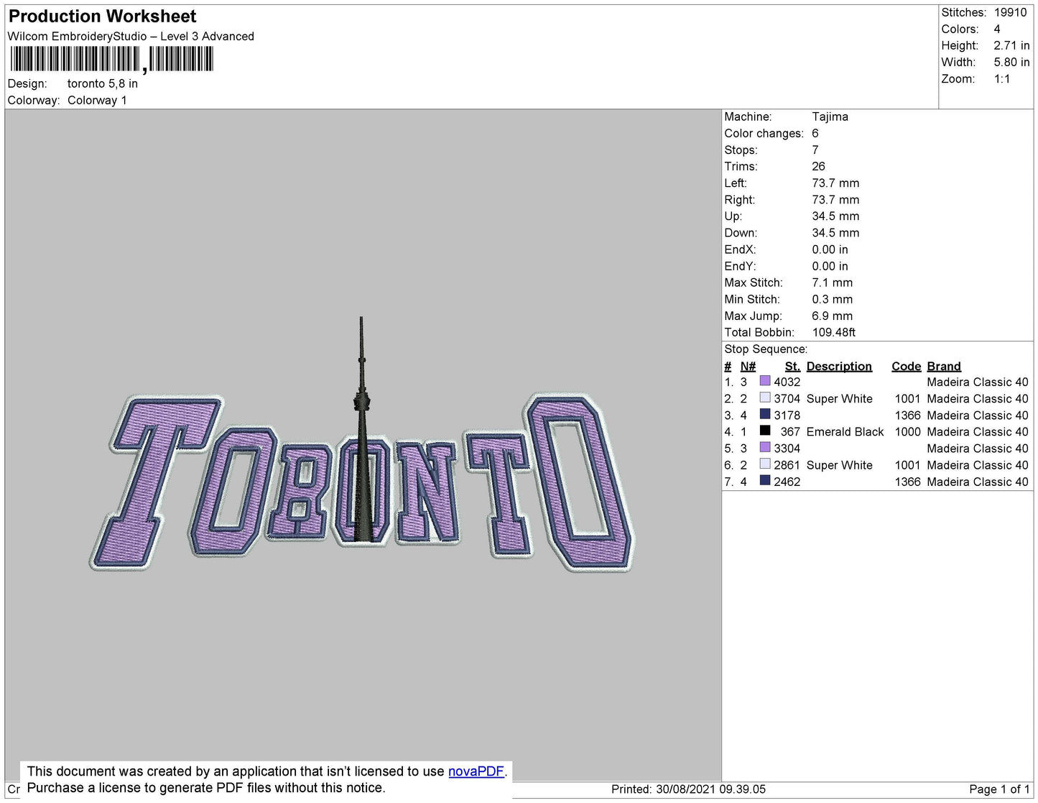Click 'Super White' in stop row 2
1038x803 pixels.
tap(839, 398)
